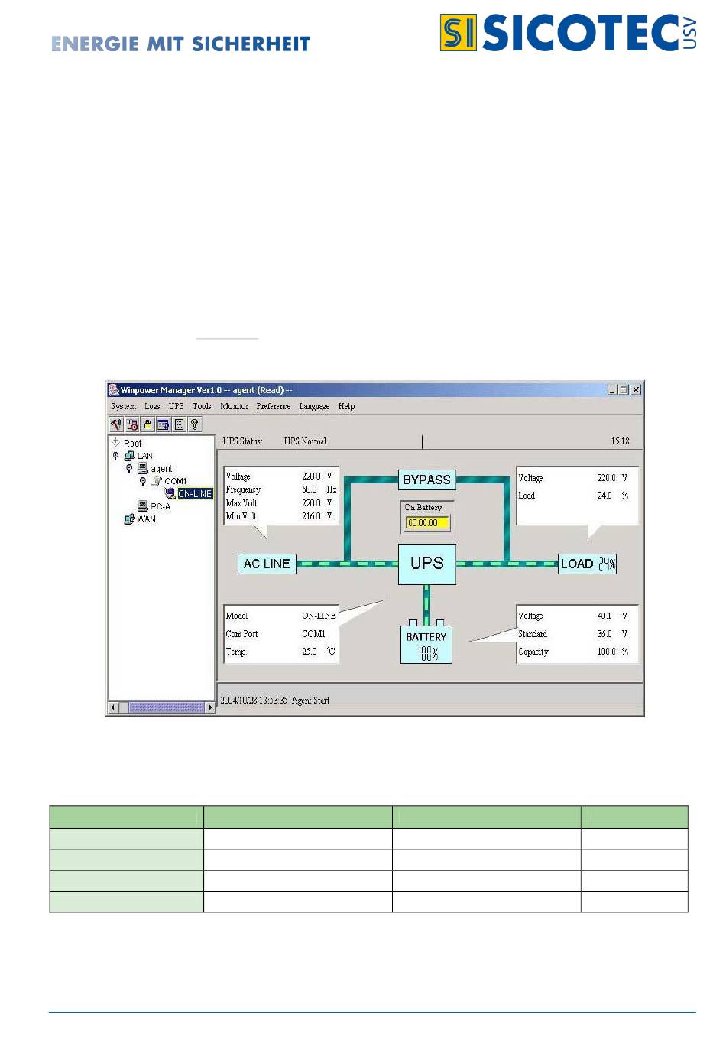Collapse the LAN tree node
The width and height of the screenshot is (726, 1047).
tap(115, 456)
